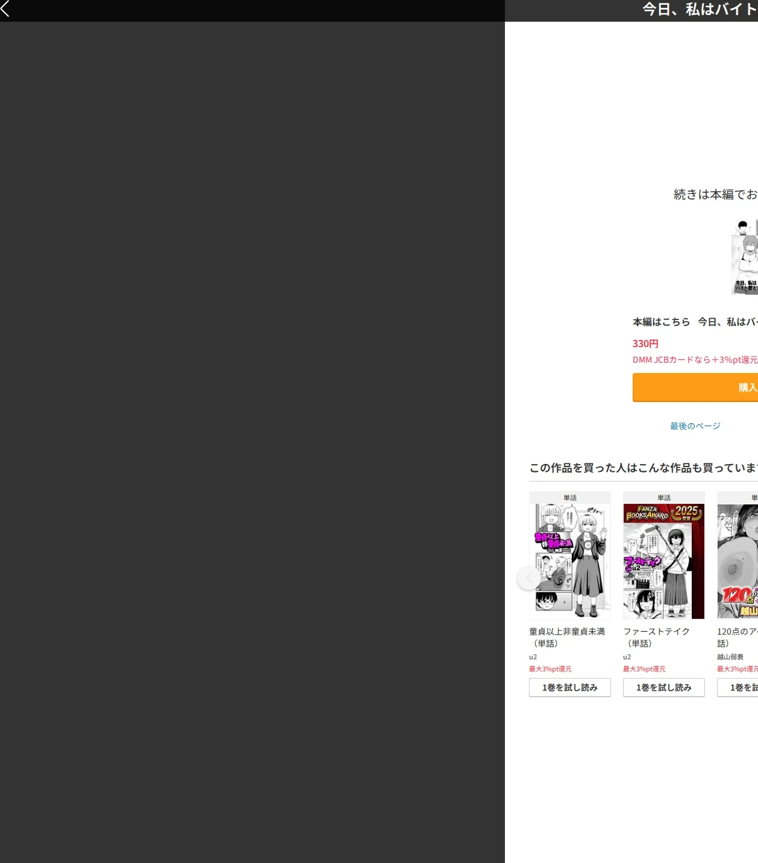This screenshot has height=863, width=758.
Task: Click 1巻を試し読み under ファーストテイク
Action: click(664, 688)
